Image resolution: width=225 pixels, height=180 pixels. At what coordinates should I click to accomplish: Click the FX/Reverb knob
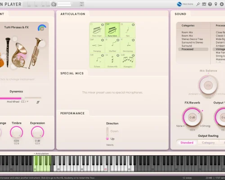(192, 117)
